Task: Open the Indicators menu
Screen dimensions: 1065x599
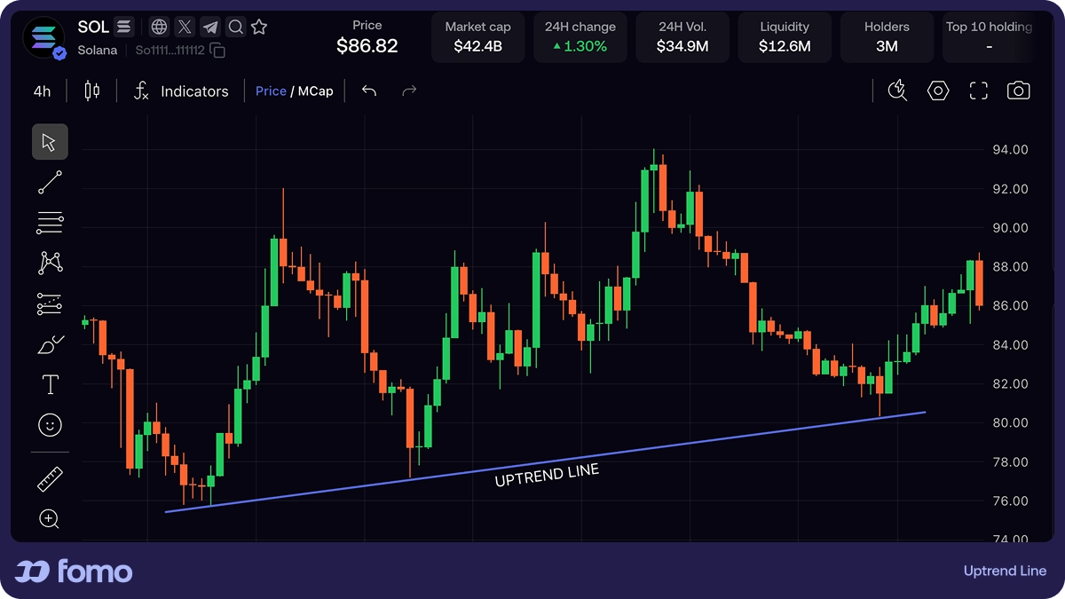Action: click(x=181, y=91)
